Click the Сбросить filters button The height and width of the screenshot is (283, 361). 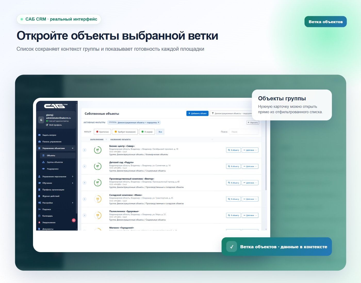pyautogui.click(x=253, y=122)
